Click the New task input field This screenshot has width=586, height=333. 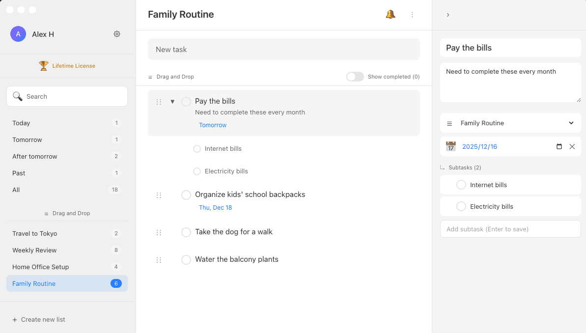pyautogui.click(x=284, y=49)
